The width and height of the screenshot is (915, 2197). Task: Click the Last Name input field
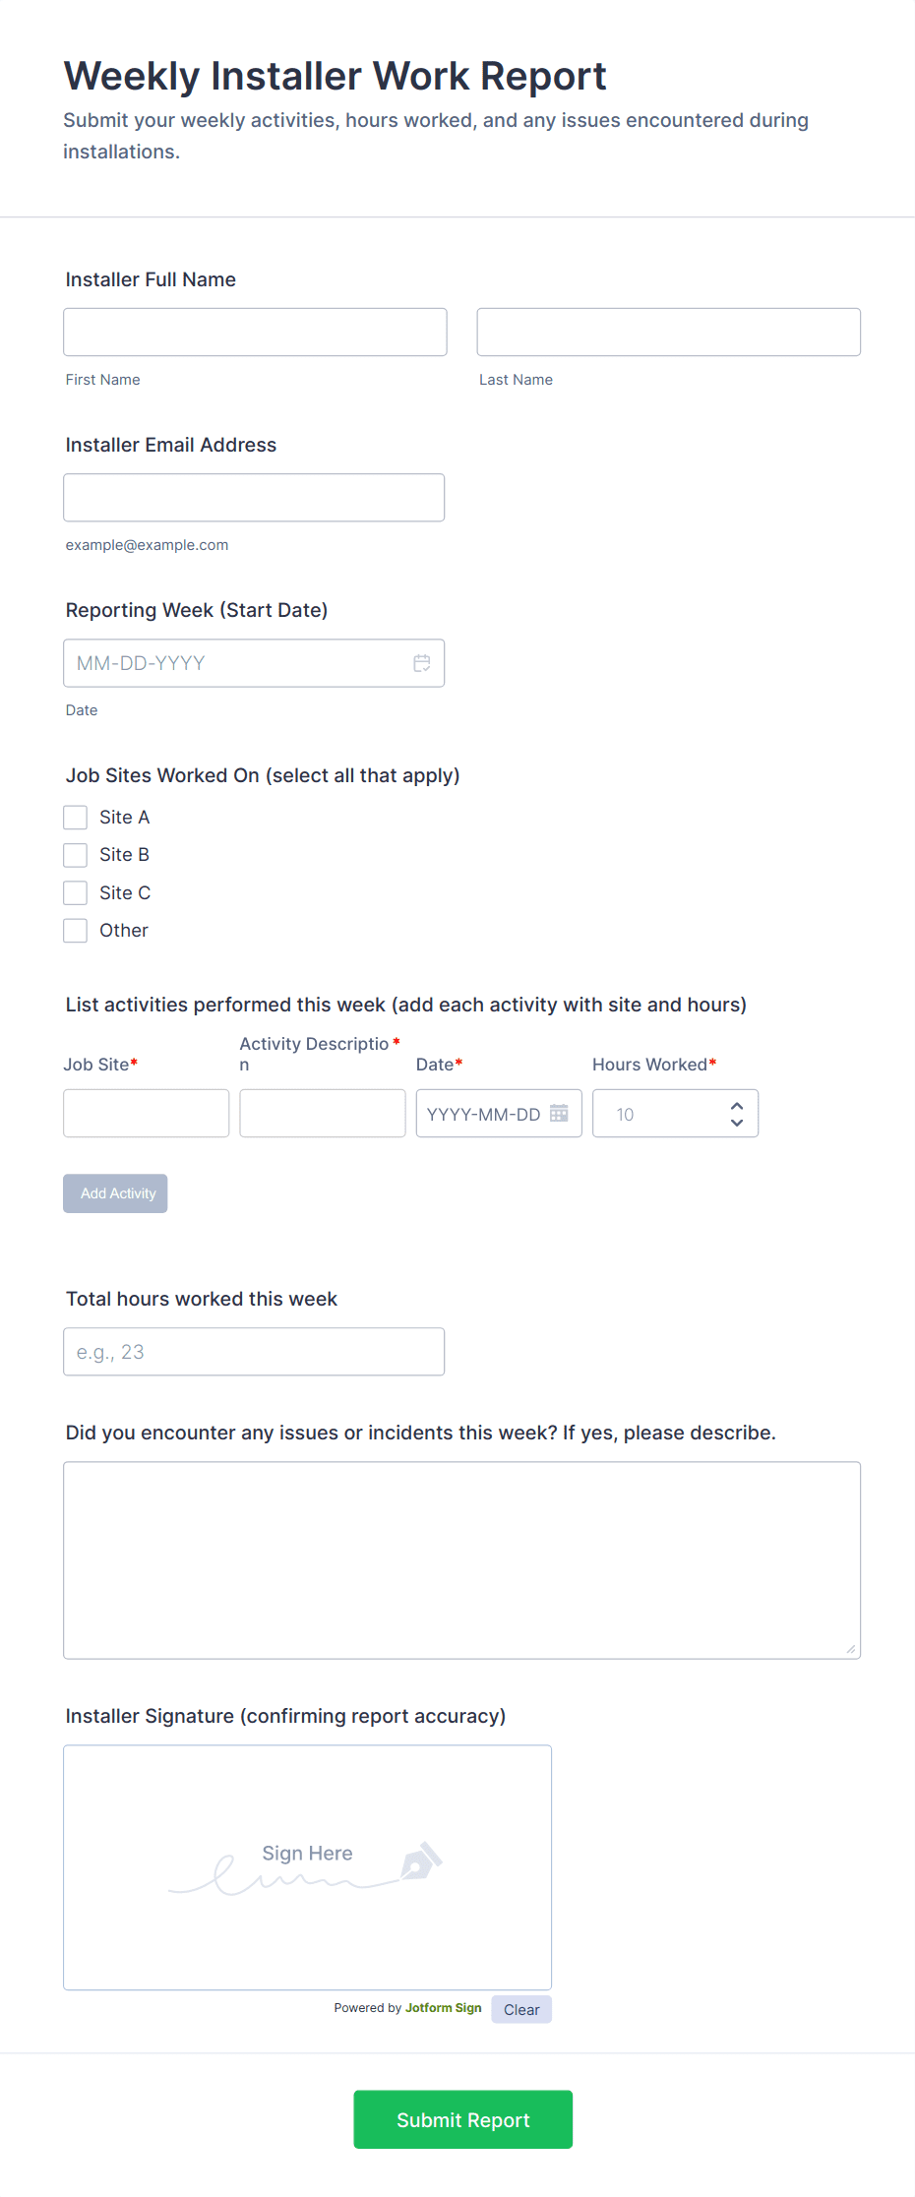pyautogui.click(x=668, y=332)
